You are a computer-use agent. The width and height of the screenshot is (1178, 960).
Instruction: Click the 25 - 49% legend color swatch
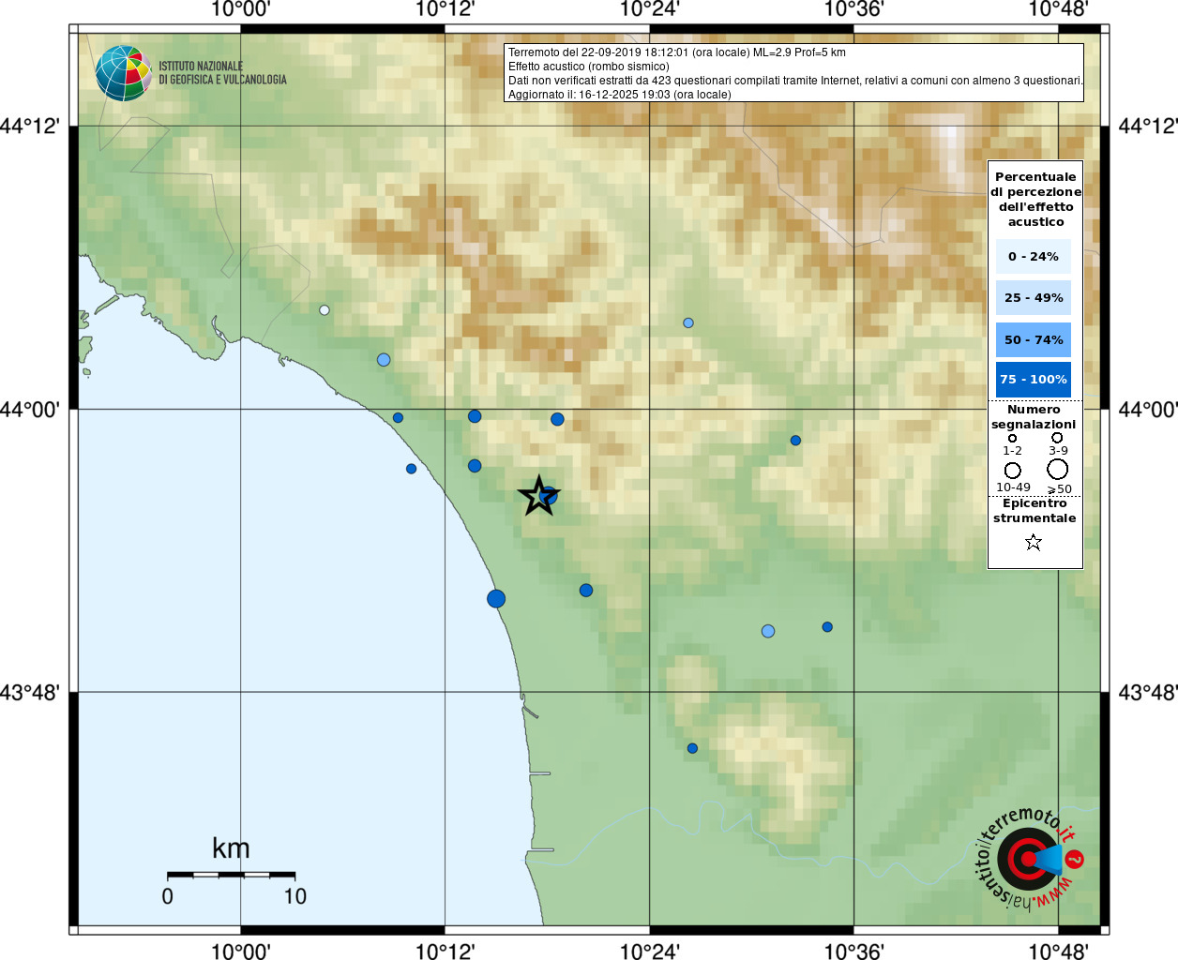coord(1034,297)
